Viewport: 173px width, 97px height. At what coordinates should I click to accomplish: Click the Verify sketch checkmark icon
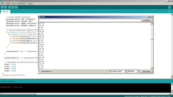[x=2, y=7]
